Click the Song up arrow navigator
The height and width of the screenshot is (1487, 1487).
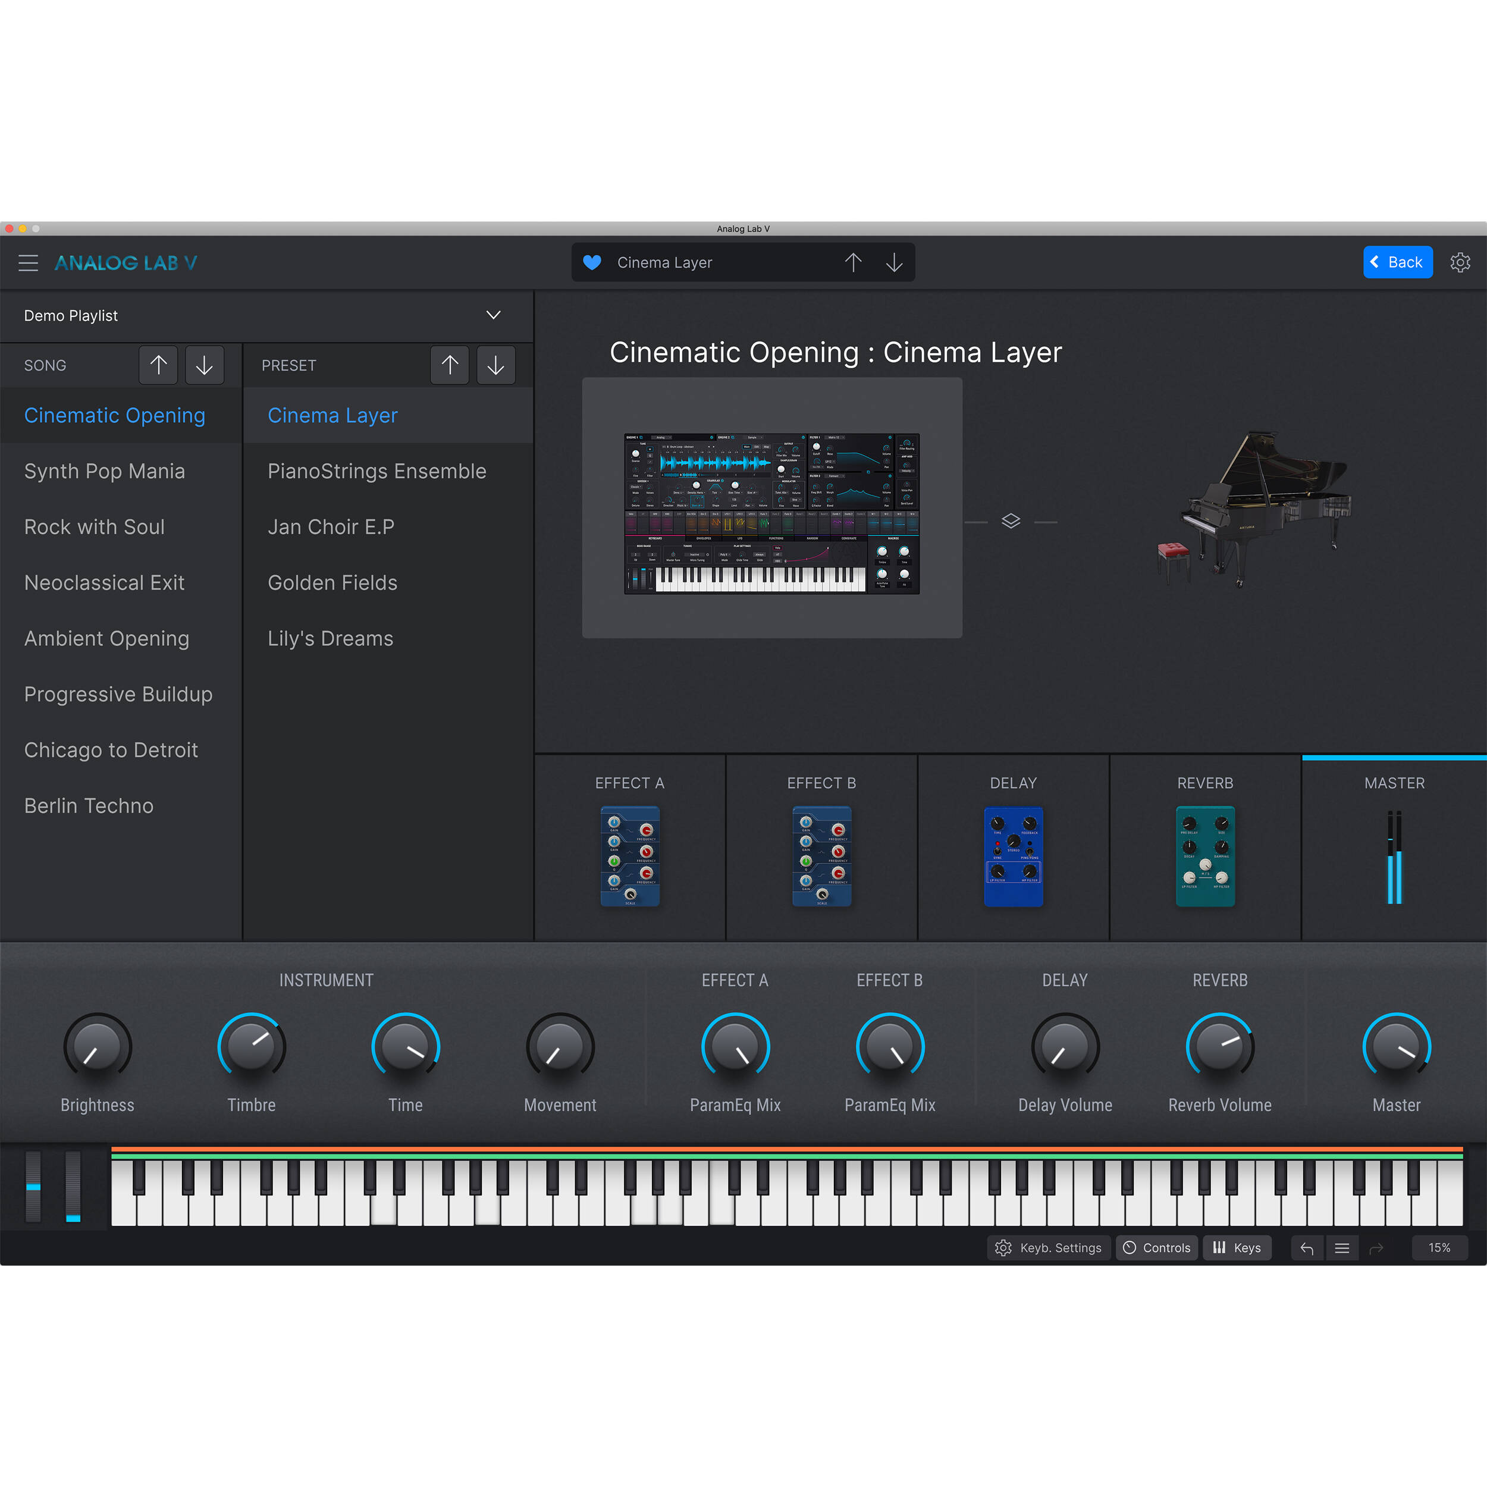[x=158, y=365]
